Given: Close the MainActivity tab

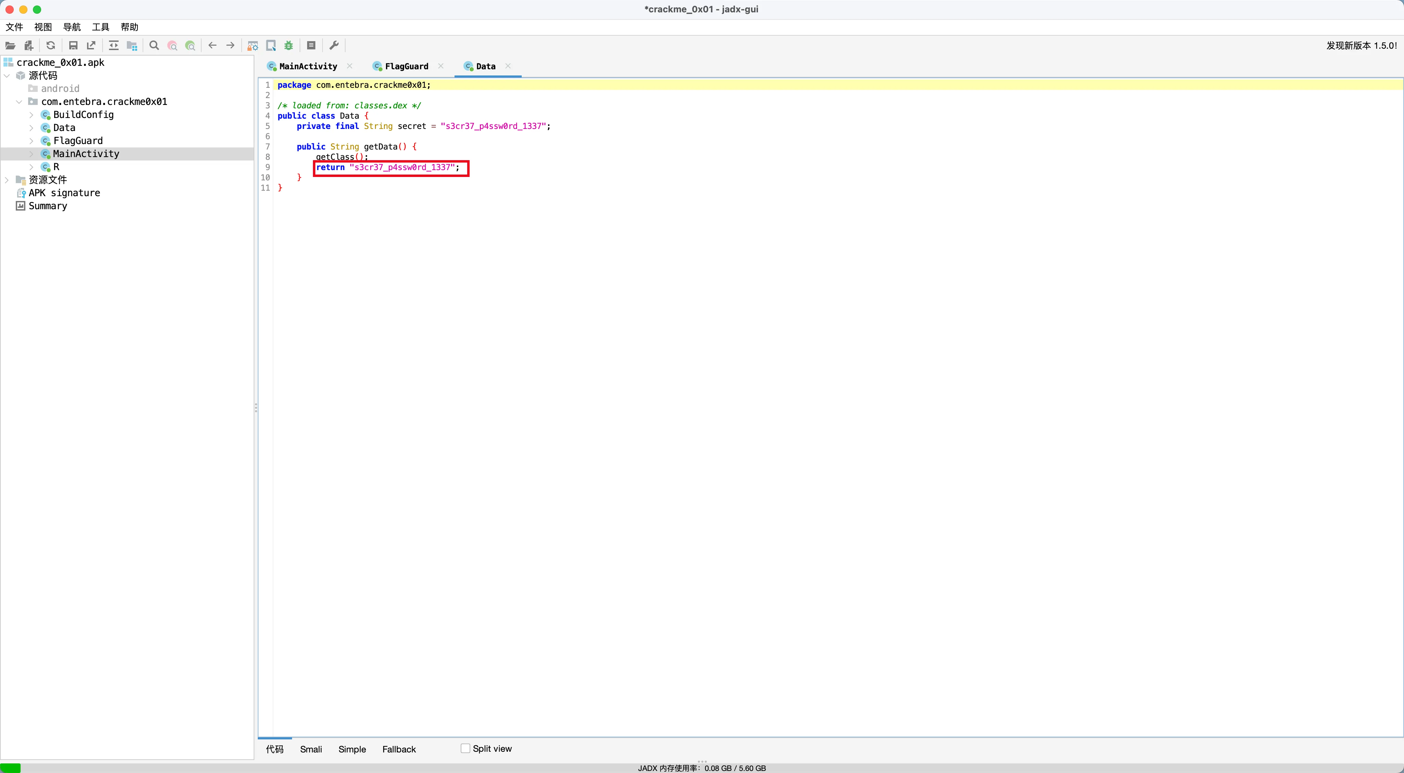Looking at the screenshot, I should pos(349,66).
